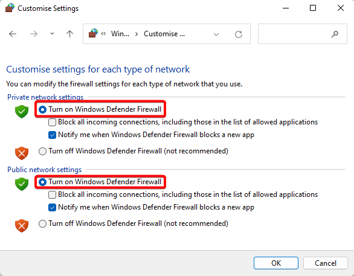
Task: Go back using the back arrow
Action: (13, 34)
